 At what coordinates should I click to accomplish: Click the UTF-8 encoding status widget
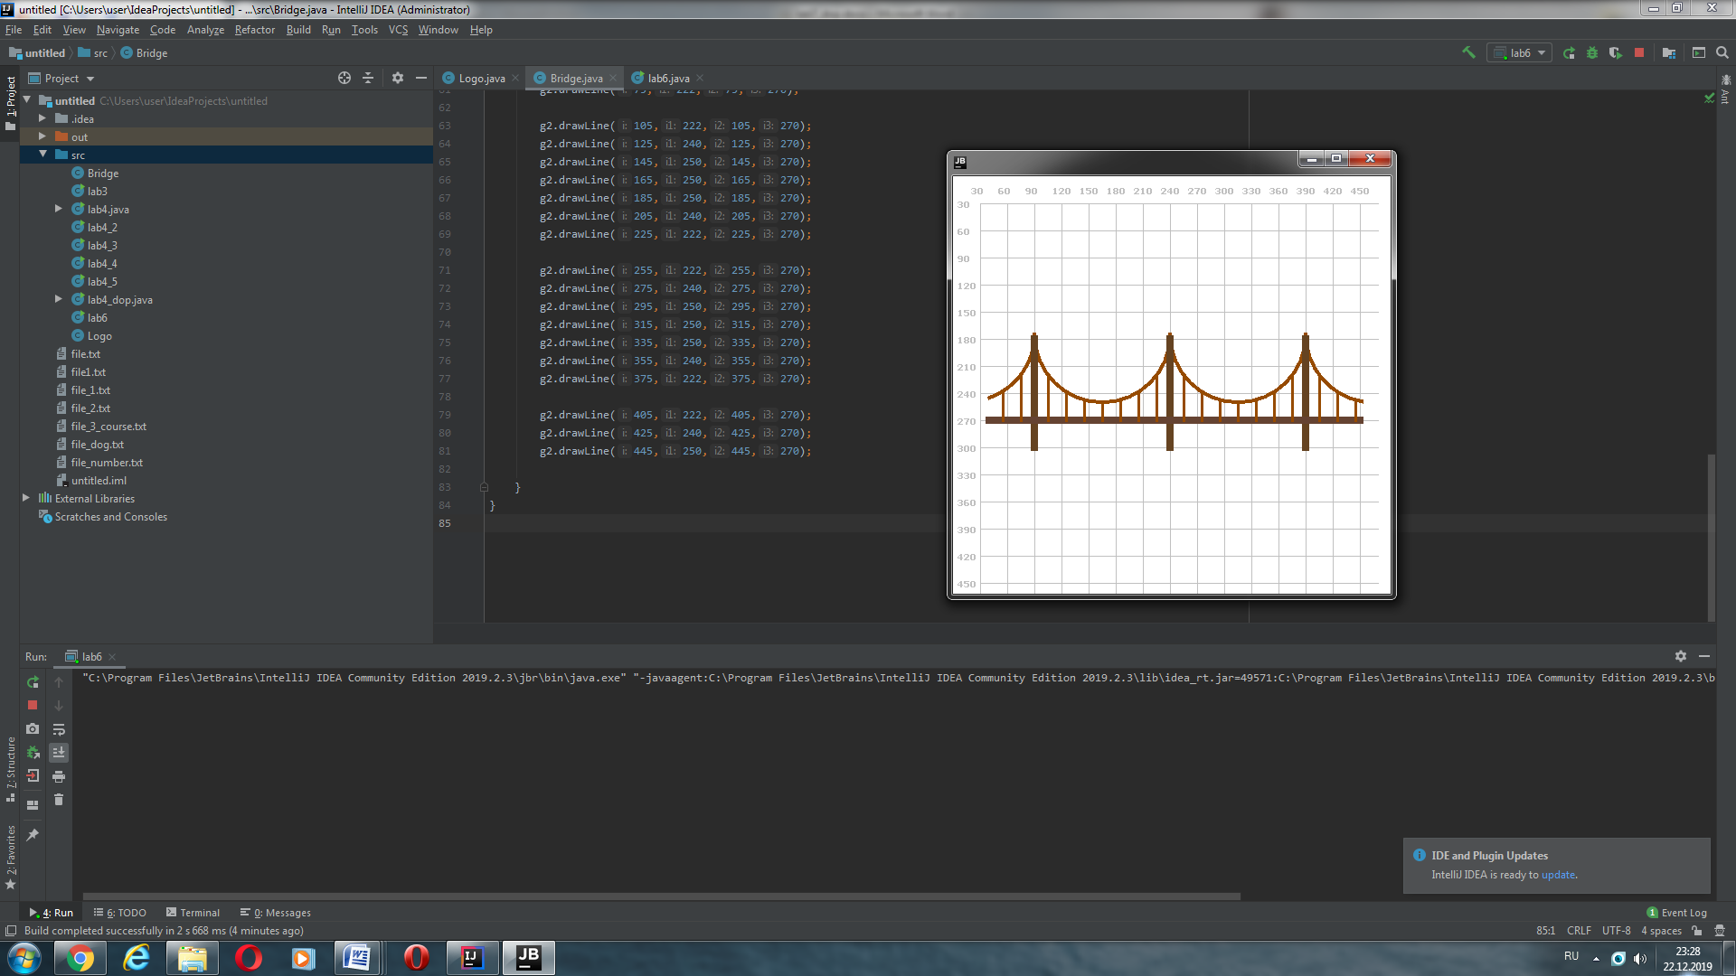pyautogui.click(x=1616, y=931)
